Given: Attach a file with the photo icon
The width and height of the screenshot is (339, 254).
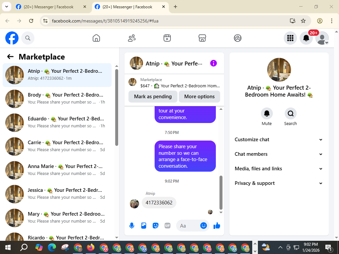Looking at the screenshot, I should tap(144, 226).
